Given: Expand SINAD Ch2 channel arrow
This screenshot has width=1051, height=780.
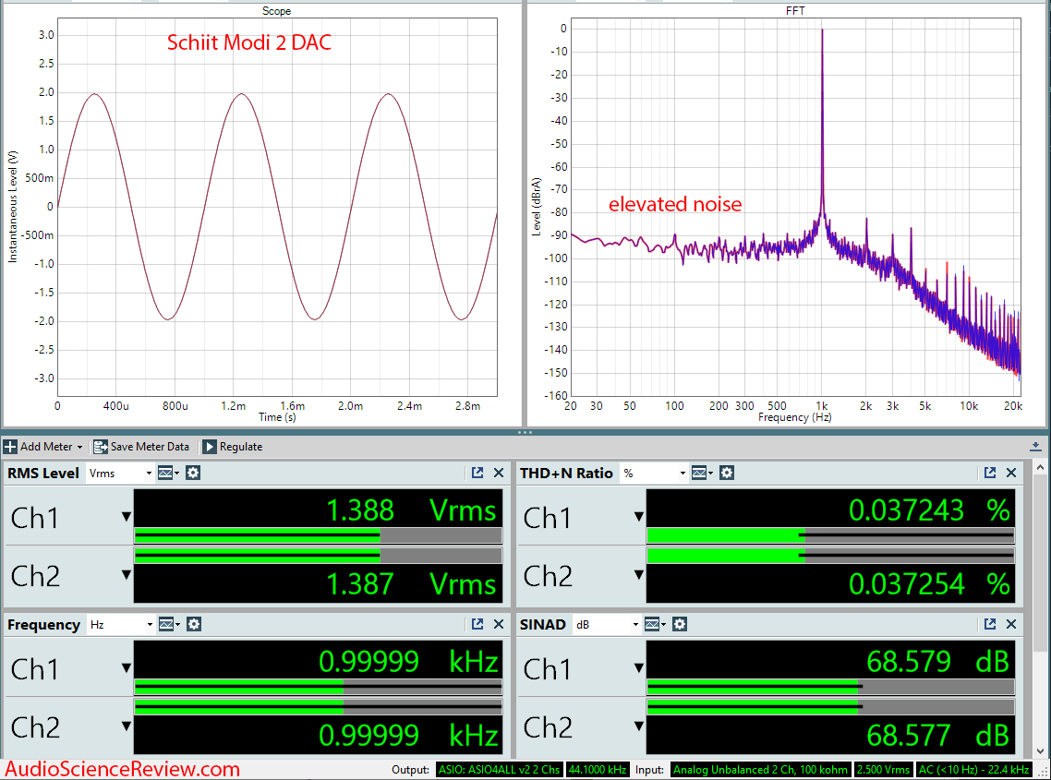Looking at the screenshot, I should point(639,726).
